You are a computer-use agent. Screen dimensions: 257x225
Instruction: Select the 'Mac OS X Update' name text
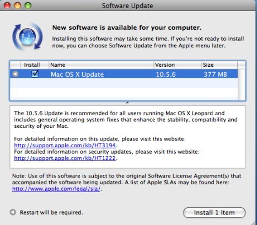click(x=77, y=74)
